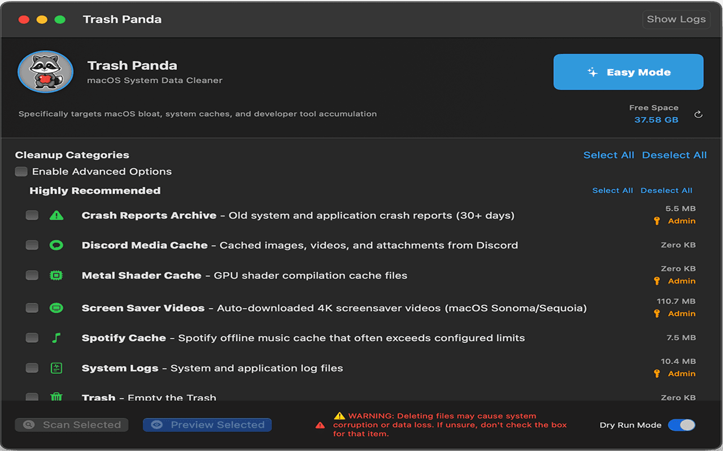This screenshot has height=451, width=723.
Task: Click the Admin key icon for System Logs
Action: (x=657, y=373)
